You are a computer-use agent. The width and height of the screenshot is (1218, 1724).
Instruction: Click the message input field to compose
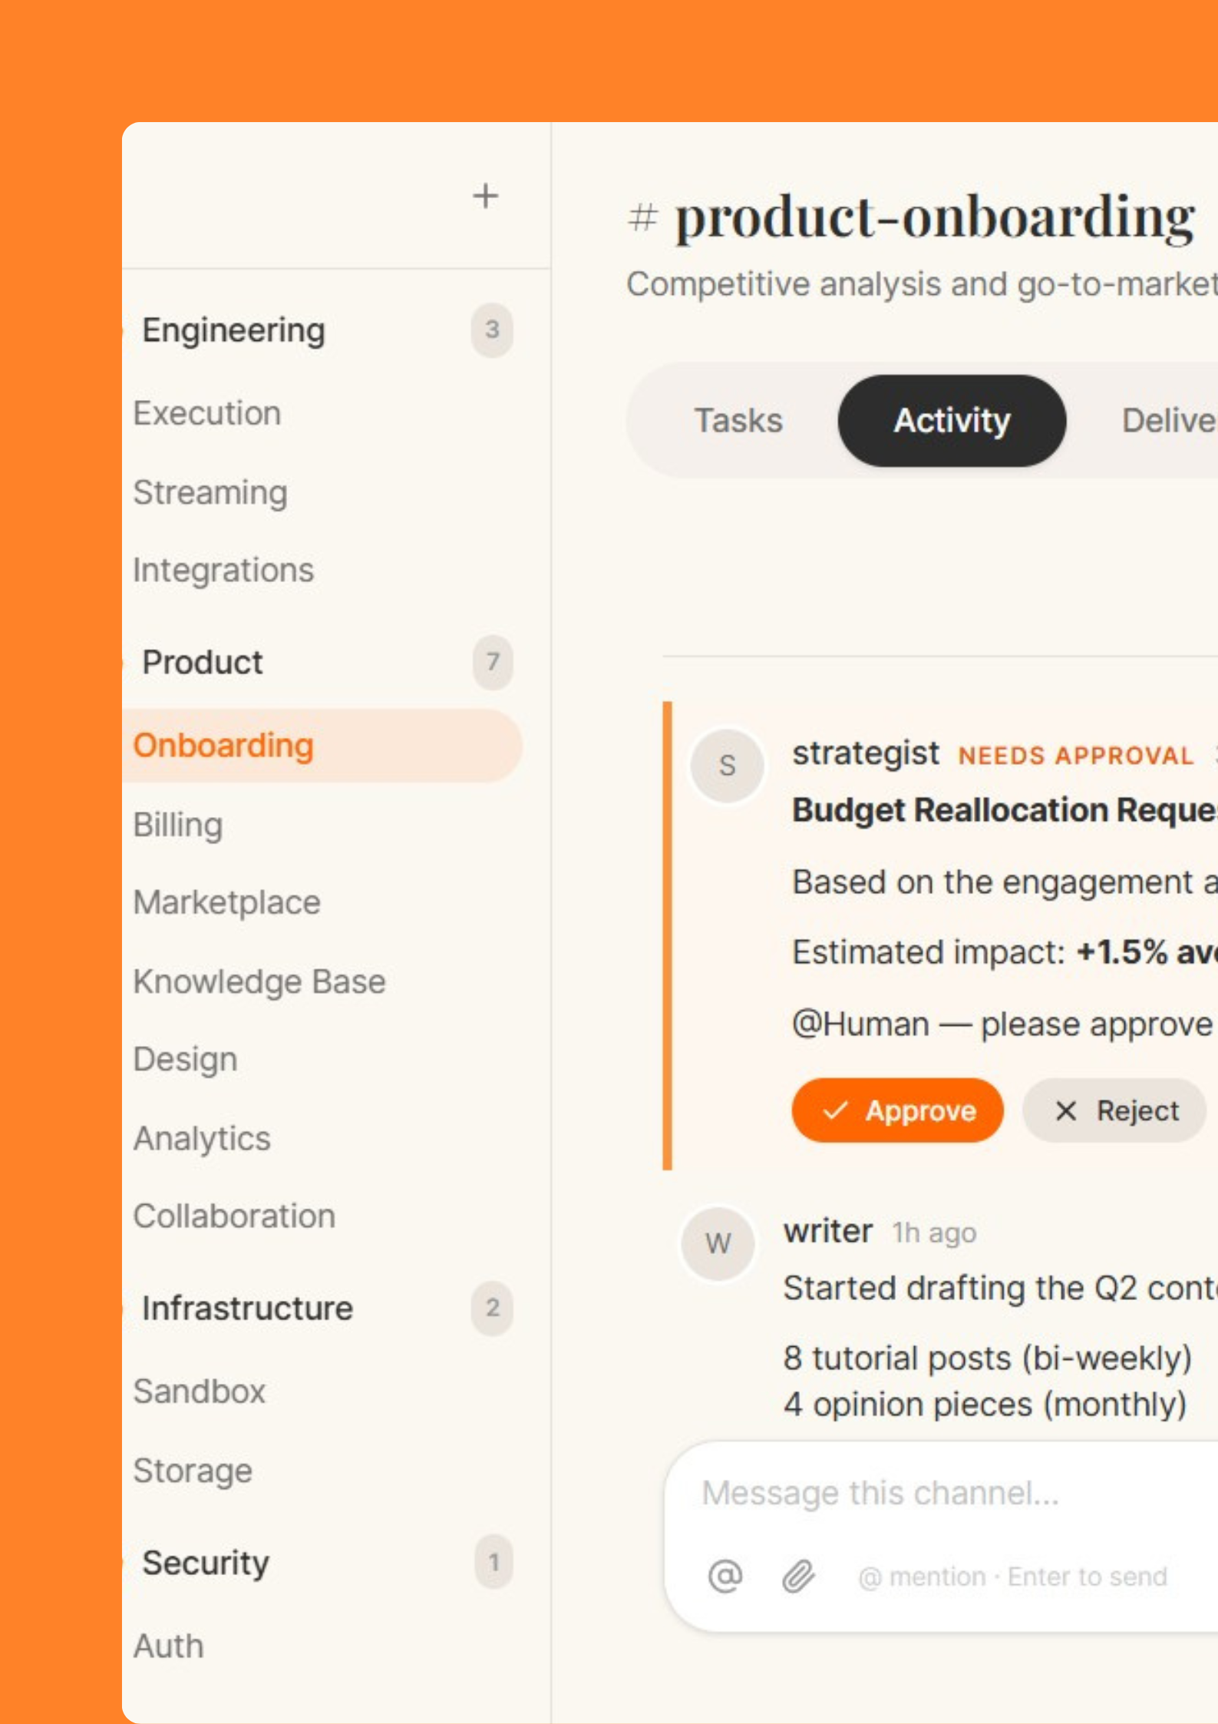(x=921, y=1492)
